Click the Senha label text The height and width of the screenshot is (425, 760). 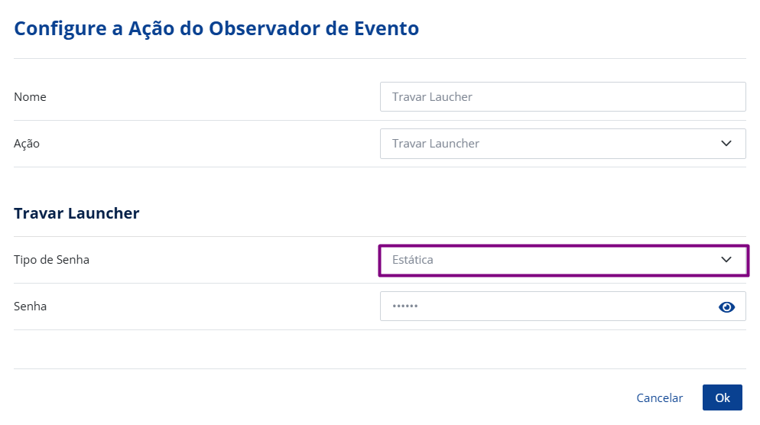point(30,307)
